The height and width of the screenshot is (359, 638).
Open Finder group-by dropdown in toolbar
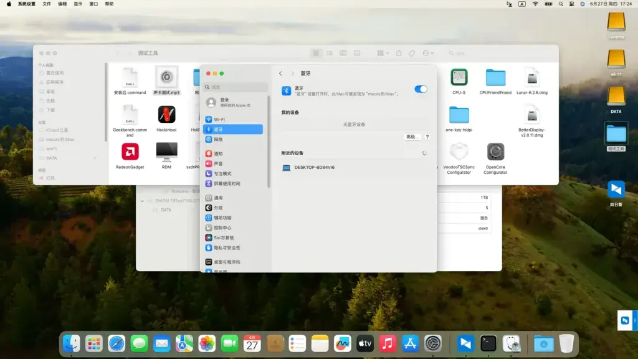[383, 53]
